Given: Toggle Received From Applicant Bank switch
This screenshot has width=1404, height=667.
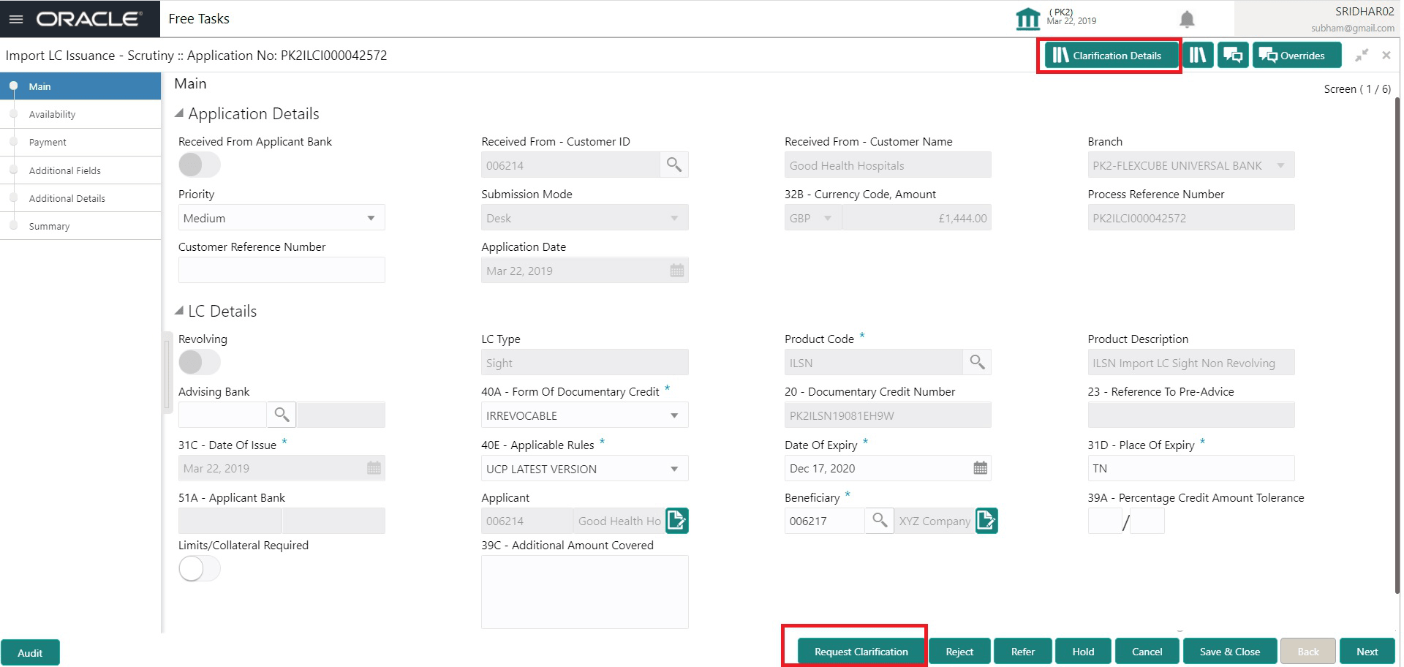Looking at the screenshot, I should [x=200, y=165].
